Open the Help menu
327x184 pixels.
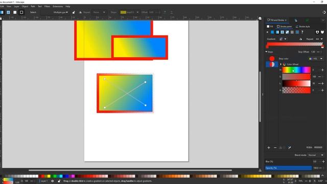click(68, 7)
